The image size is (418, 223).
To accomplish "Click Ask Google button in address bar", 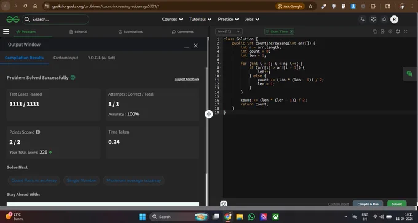I will (x=290, y=6).
